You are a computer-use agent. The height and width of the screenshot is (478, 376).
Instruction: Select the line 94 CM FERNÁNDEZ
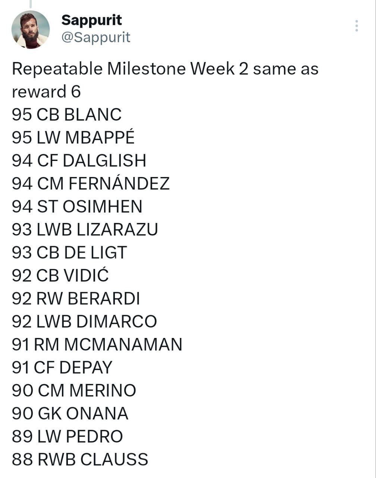click(91, 183)
